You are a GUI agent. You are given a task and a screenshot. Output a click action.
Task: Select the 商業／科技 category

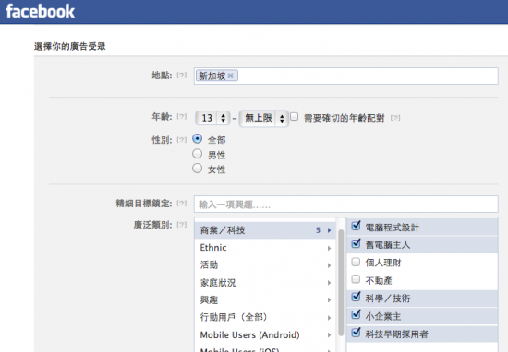[265, 230]
